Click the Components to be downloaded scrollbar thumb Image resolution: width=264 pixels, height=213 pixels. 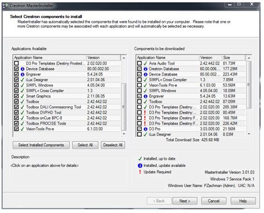point(248,85)
